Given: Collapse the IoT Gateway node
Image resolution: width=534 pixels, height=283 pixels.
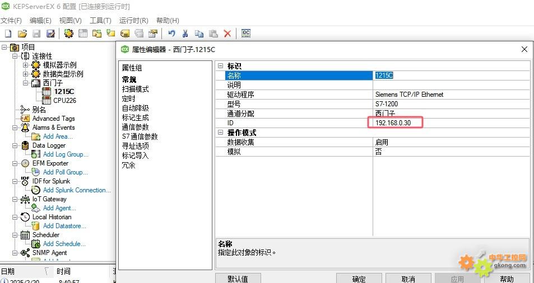Looking at the screenshot, I should [15, 199].
